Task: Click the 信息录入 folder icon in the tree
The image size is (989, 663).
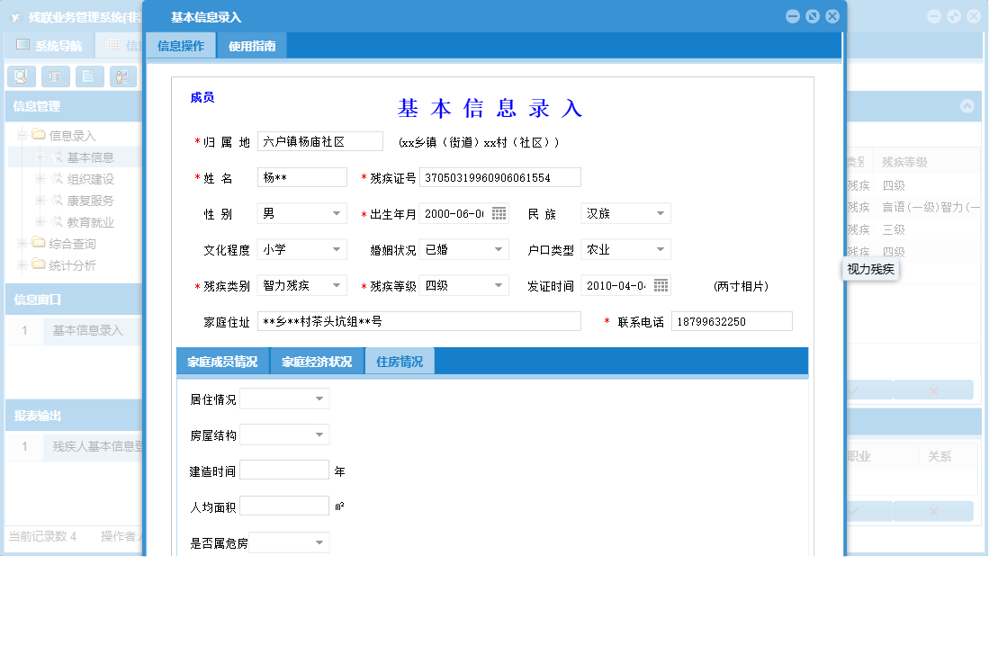Action: tap(39, 133)
